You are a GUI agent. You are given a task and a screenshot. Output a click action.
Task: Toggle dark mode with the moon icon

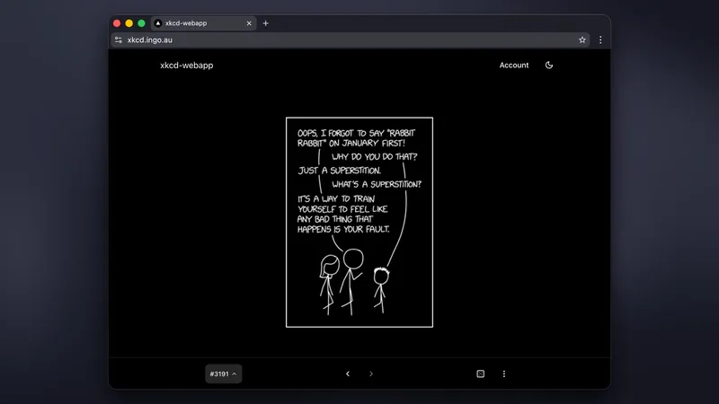click(549, 65)
